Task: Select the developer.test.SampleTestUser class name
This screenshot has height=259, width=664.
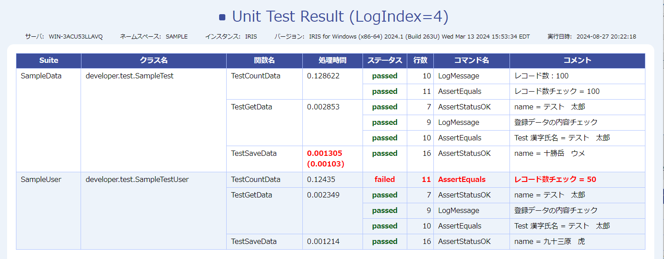Action: pos(137,179)
